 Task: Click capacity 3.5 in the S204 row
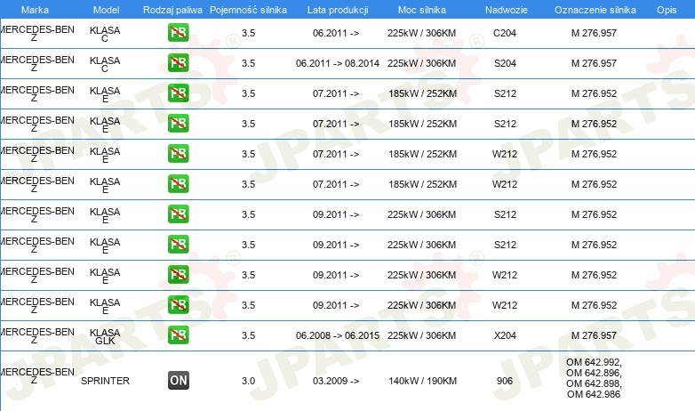pyautogui.click(x=248, y=63)
